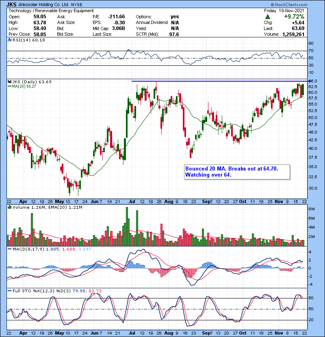Click the Bounced 20 MA annotation text box

pos(237,172)
